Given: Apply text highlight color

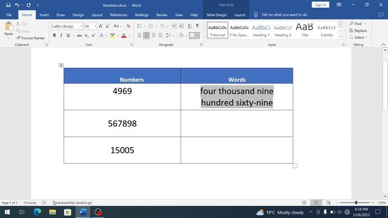Looking at the screenshot, I should click(x=113, y=35).
